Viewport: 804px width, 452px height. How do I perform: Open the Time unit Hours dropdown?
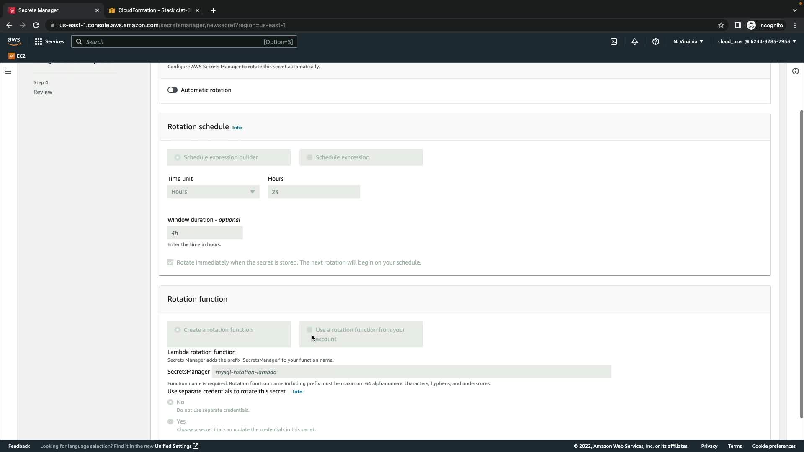tap(213, 192)
